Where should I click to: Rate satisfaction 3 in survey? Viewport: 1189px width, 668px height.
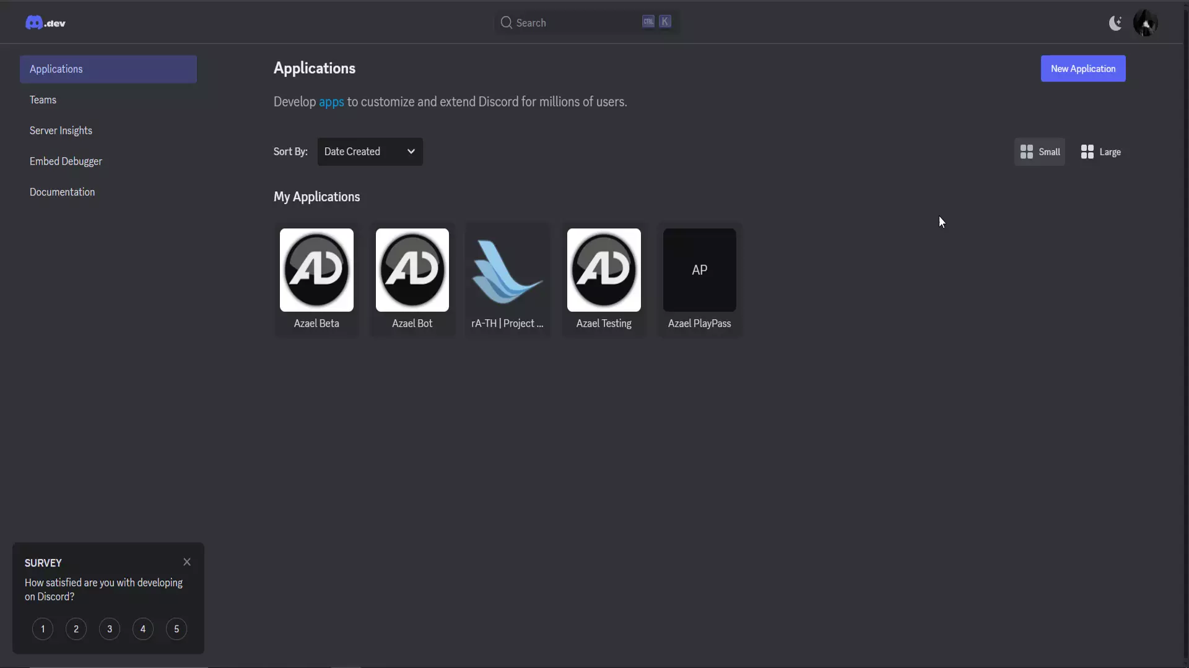click(x=110, y=629)
